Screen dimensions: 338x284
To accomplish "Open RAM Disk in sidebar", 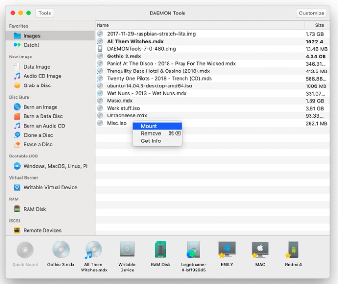I will tap(34, 209).
